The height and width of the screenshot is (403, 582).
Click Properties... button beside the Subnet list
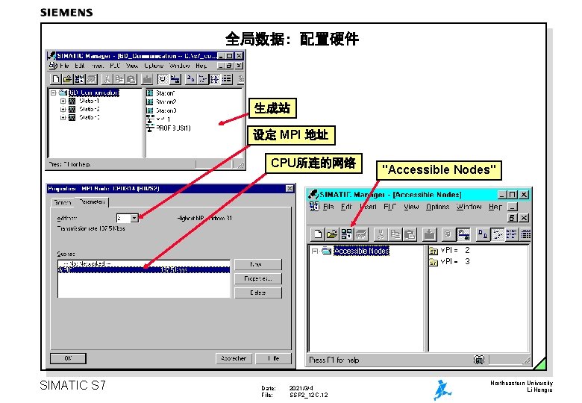(x=258, y=278)
